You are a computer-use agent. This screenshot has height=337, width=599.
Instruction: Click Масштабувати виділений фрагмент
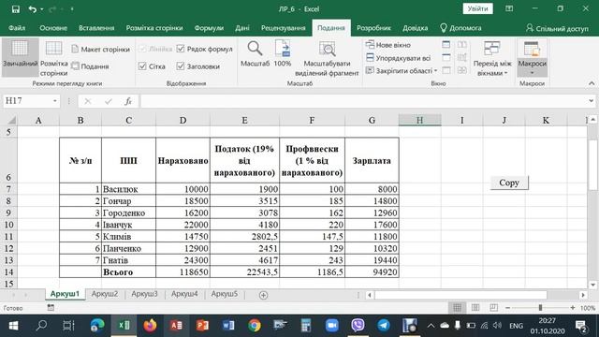327,58
